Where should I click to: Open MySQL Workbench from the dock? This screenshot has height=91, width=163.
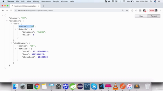(87, 86)
